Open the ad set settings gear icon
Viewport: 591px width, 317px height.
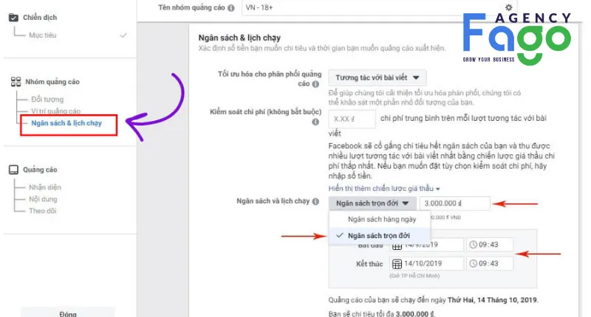508,7
